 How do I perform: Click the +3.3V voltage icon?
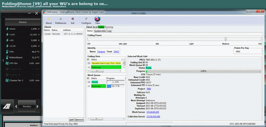click(x=7, y=46)
